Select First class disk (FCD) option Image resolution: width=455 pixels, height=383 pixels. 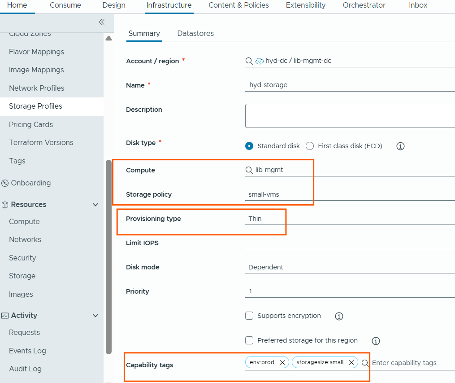point(310,146)
